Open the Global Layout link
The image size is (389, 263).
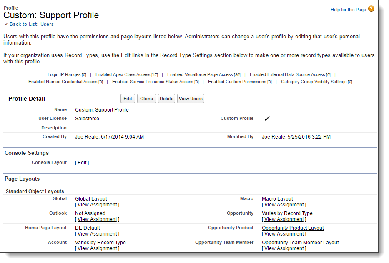pyautogui.click(x=91, y=199)
